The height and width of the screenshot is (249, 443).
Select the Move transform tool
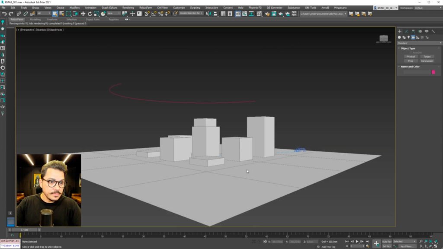pyautogui.click(x=83, y=13)
